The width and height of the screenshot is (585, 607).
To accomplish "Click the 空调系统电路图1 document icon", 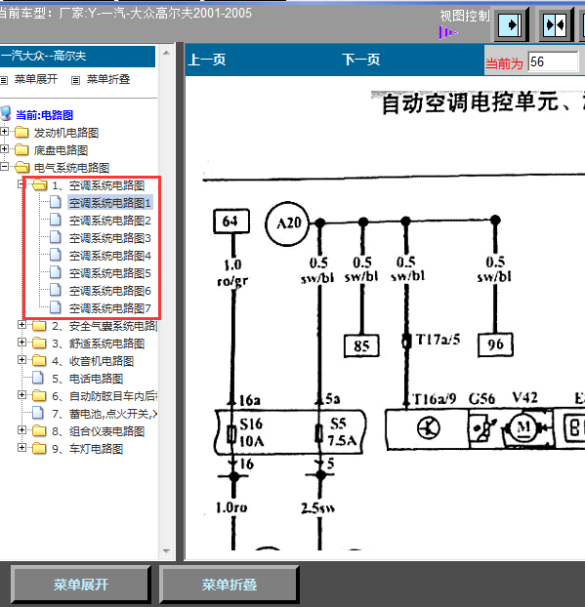I will pos(56,202).
